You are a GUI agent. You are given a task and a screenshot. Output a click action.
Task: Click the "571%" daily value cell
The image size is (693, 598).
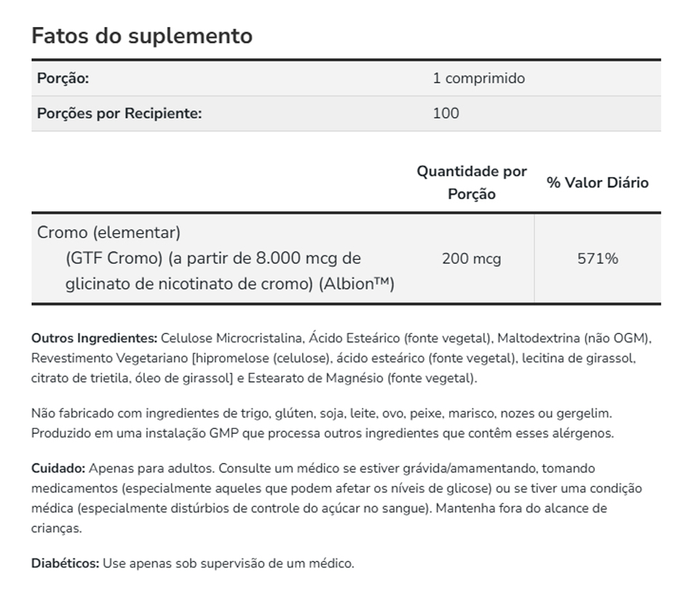597,259
